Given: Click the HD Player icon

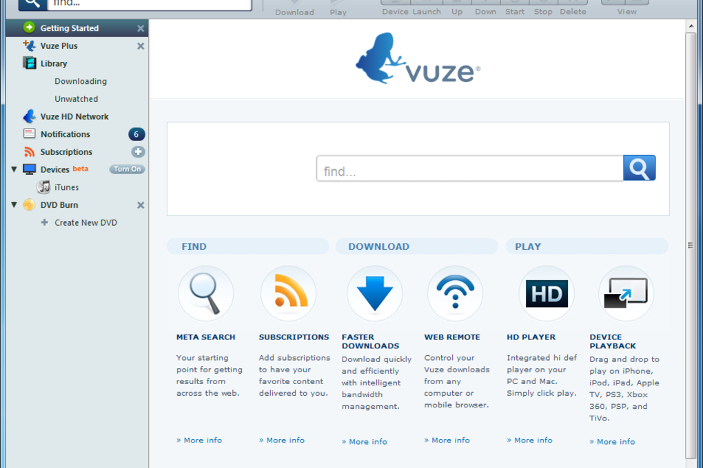Looking at the screenshot, I should (x=547, y=293).
